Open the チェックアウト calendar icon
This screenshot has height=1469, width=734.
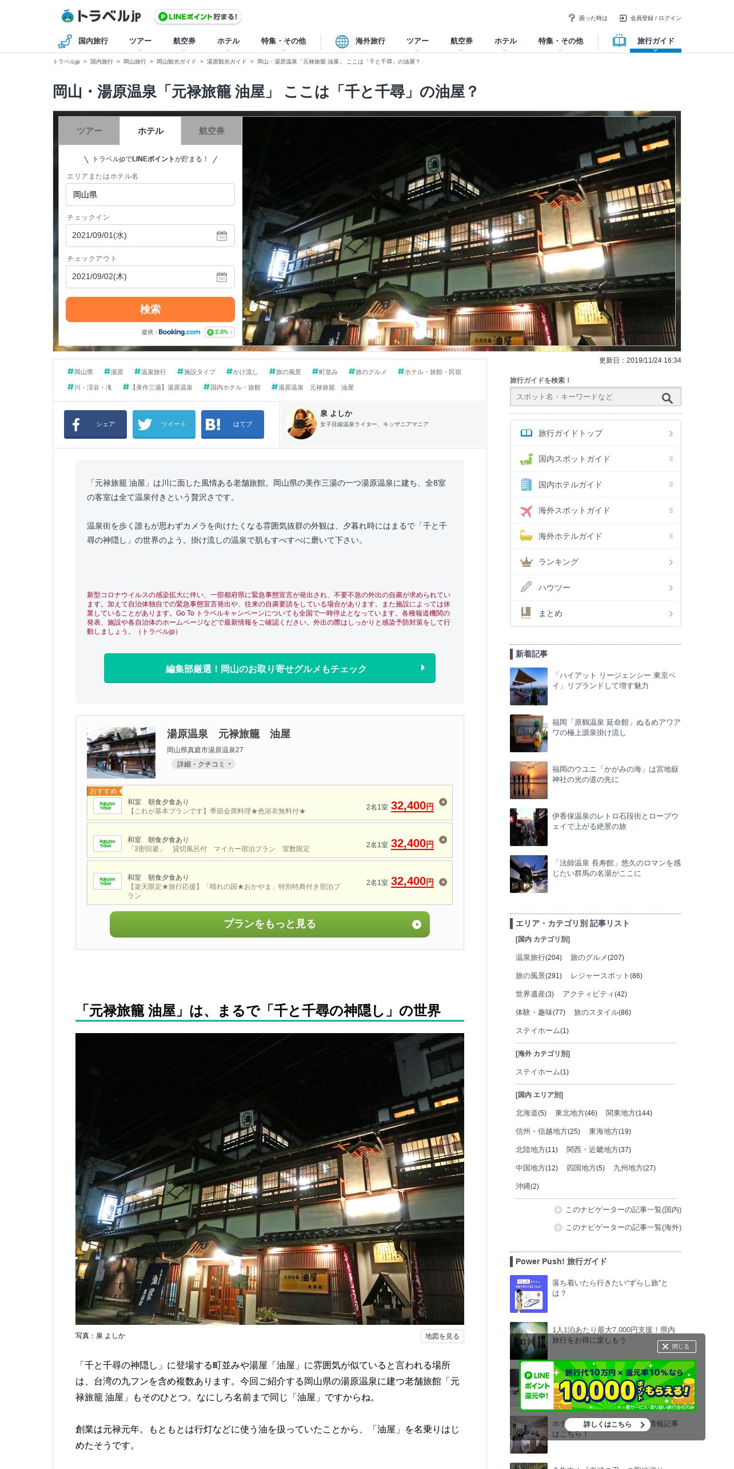pos(222,277)
